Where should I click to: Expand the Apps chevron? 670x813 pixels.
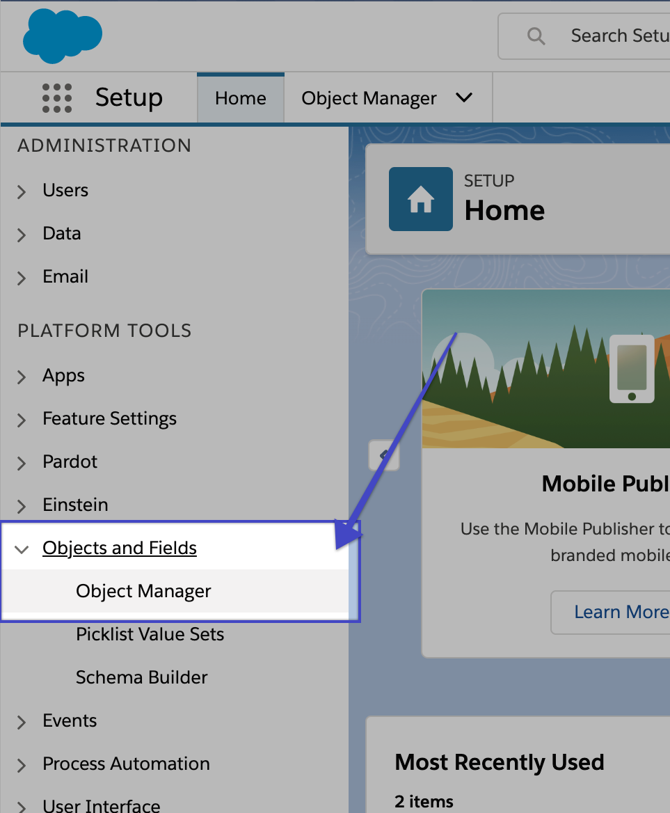click(x=22, y=377)
